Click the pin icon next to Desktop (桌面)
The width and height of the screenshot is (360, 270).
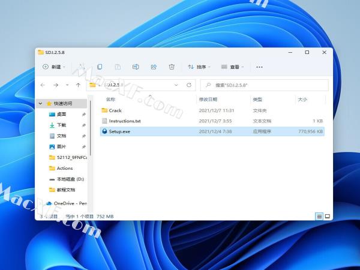click(84, 115)
